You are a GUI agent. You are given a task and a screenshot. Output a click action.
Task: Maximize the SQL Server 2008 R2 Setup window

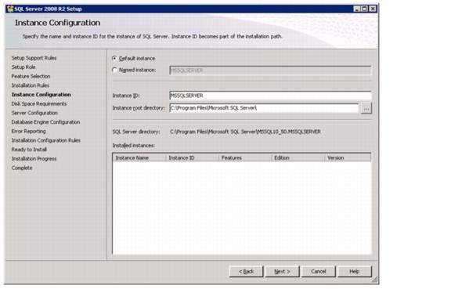point(364,9)
